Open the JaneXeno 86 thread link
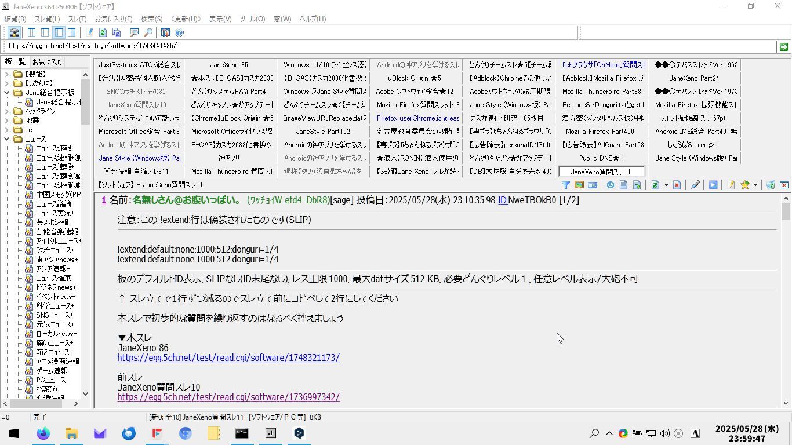The image size is (792, 445). point(228,358)
